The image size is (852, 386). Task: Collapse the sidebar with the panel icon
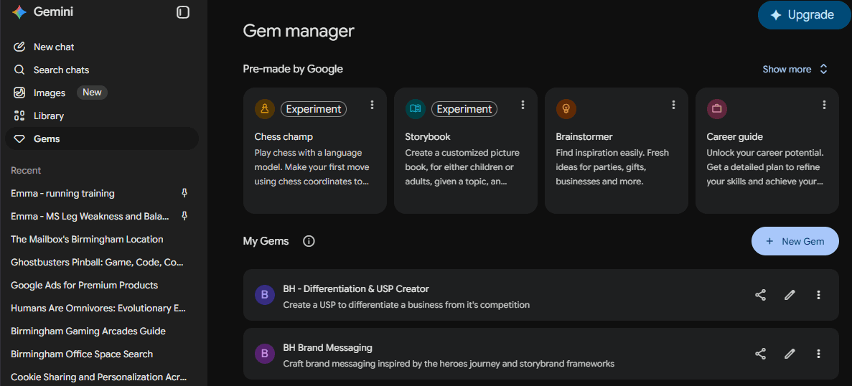click(x=183, y=12)
